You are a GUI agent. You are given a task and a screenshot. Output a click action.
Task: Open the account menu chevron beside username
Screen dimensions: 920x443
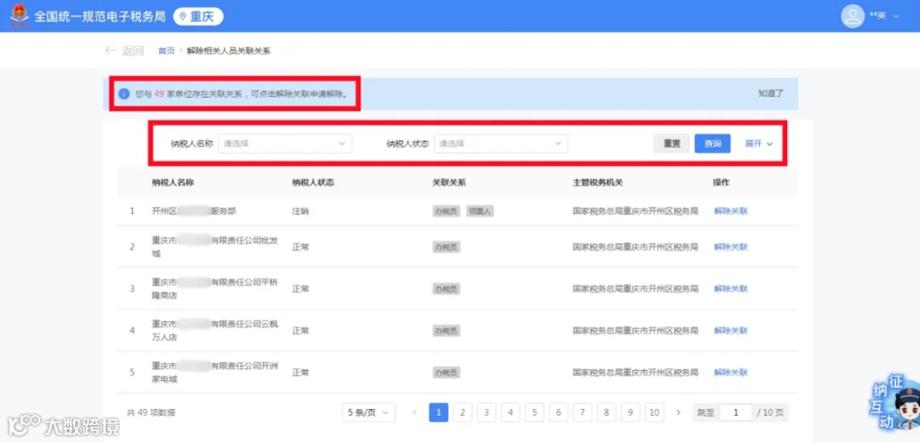[x=896, y=16]
